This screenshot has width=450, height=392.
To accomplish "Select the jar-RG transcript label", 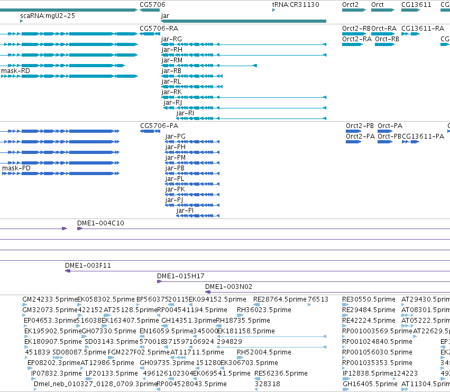I will click(171, 39).
